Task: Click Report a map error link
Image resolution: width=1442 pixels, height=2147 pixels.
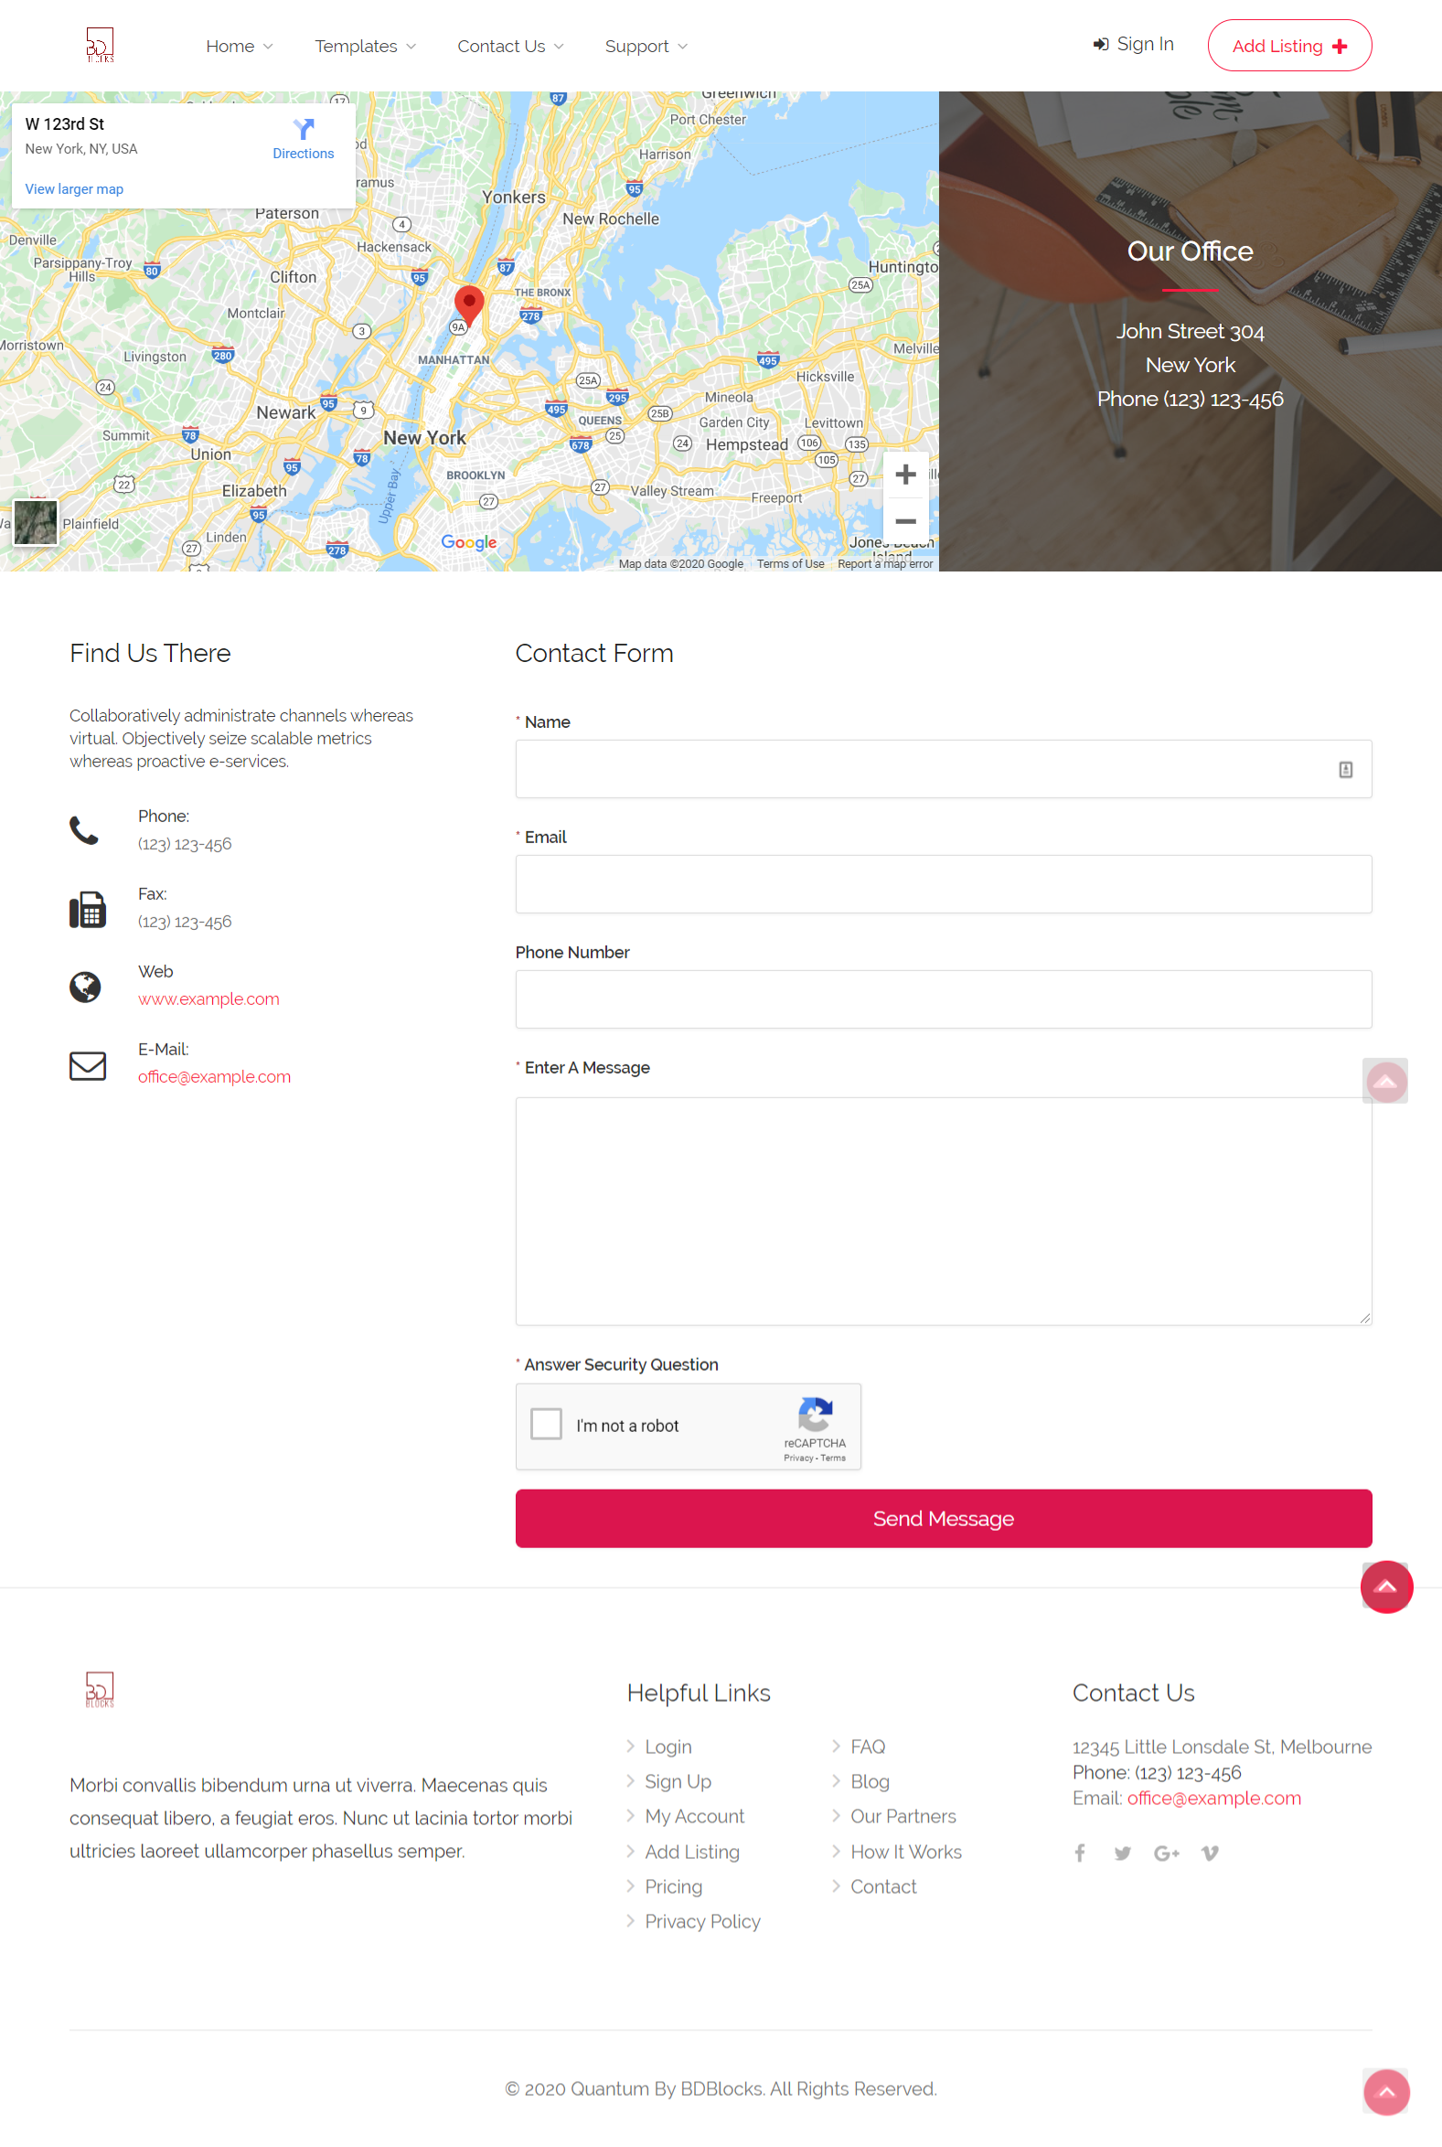Action: (885, 563)
